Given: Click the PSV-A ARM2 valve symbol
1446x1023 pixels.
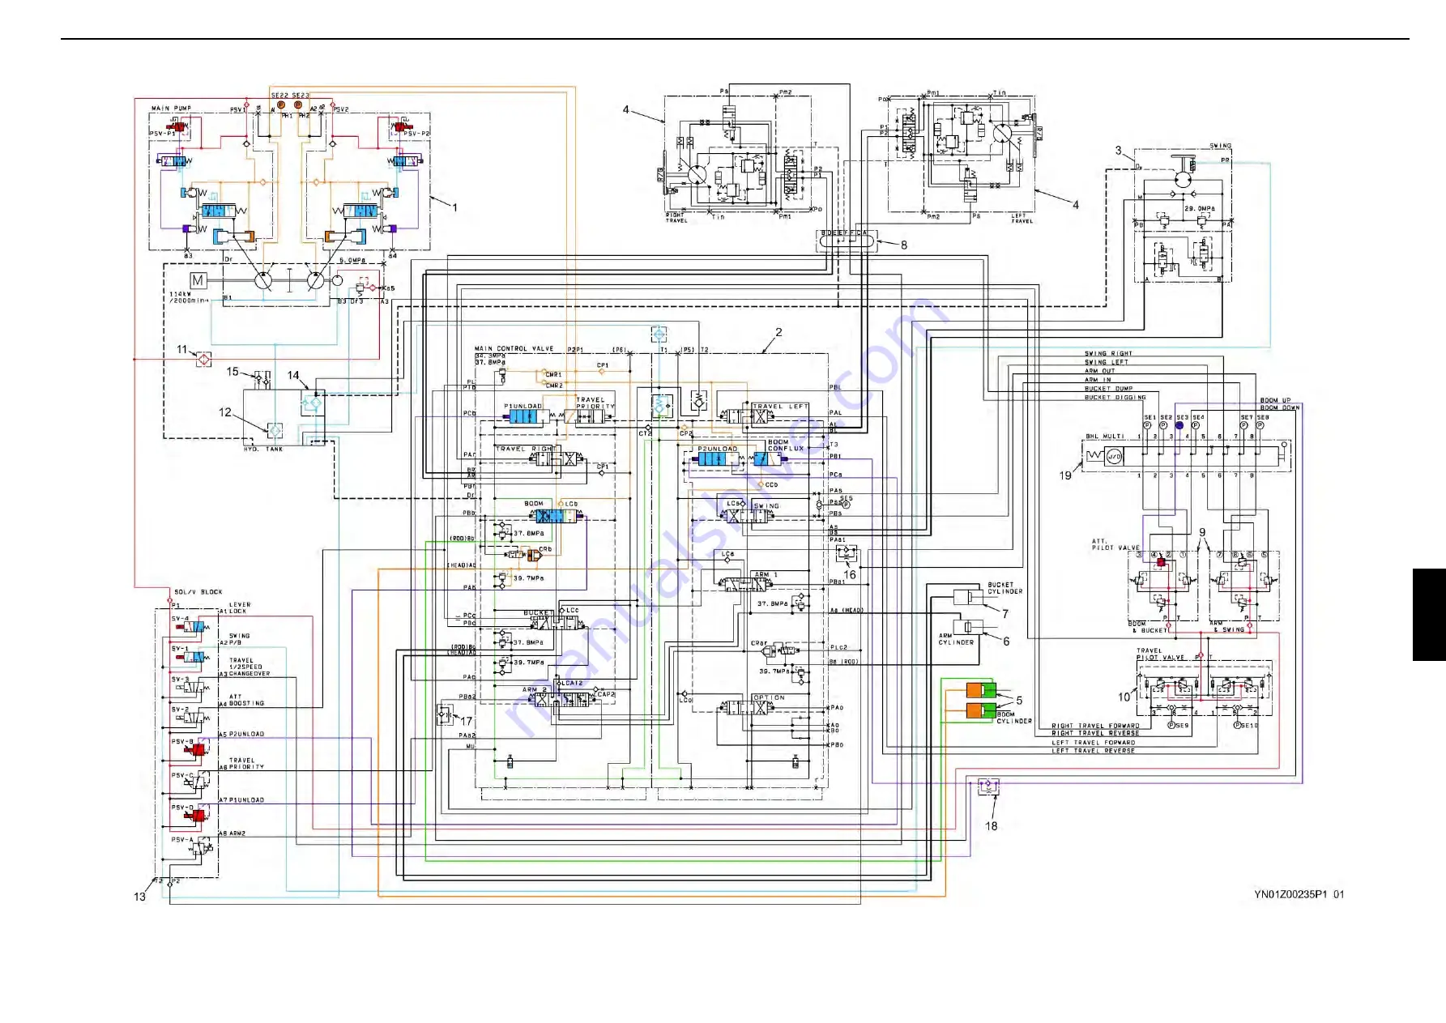Looking at the screenshot, I should pos(200,848).
